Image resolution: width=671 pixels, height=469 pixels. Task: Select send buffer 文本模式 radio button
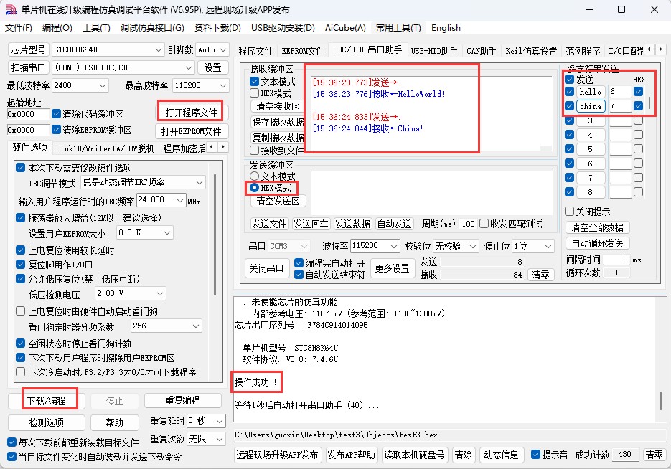254,176
